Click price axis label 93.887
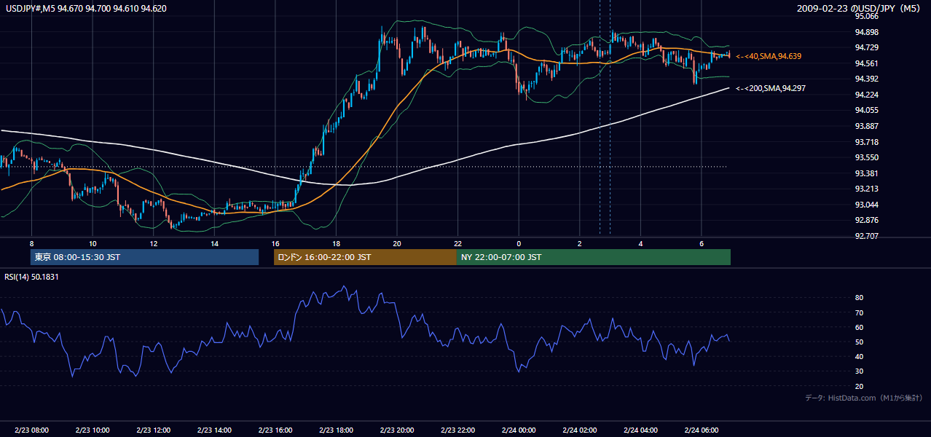Screen dimensions: 931x437 click(x=868, y=126)
